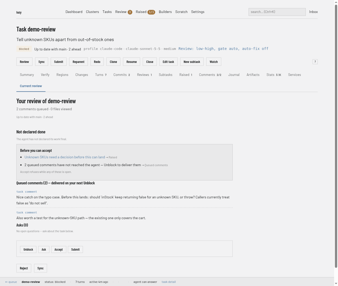Screen dimensions: 338x286
Task: Open Edit task
Action: pyautogui.click(x=168, y=62)
